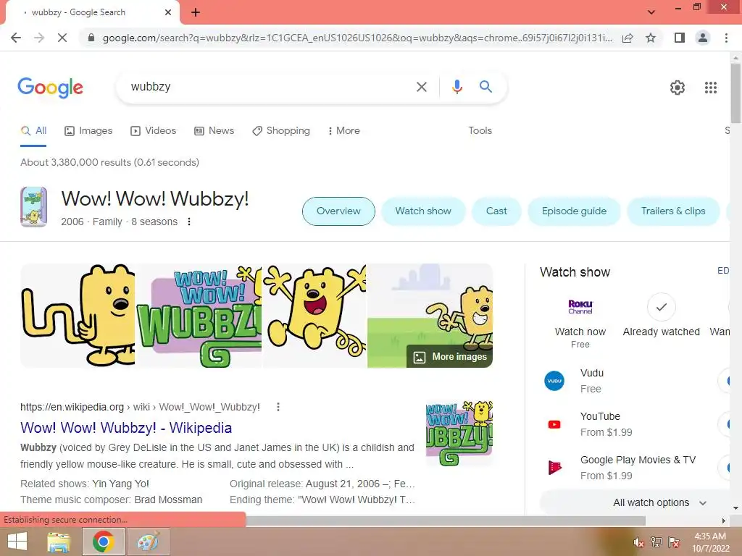742x556 pixels.
Task: Click Brad Mossman composer link
Action: pos(168,500)
